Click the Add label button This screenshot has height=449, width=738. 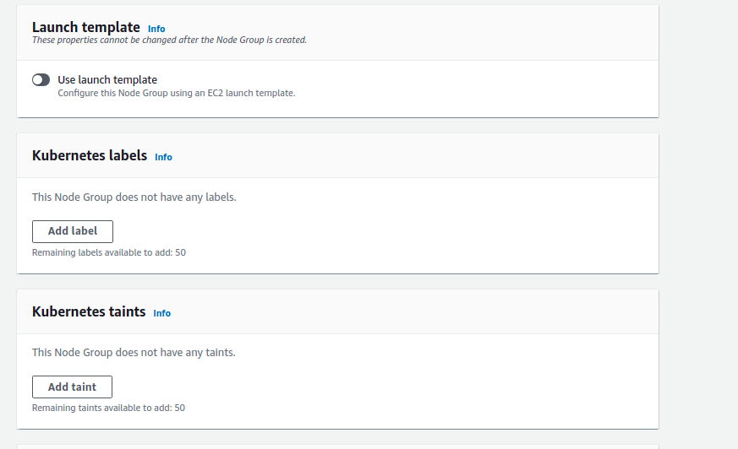[x=73, y=231]
